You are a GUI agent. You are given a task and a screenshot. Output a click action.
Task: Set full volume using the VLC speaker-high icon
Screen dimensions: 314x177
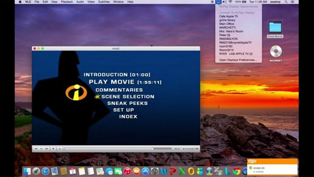pyautogui.click(x=197, y=149)
